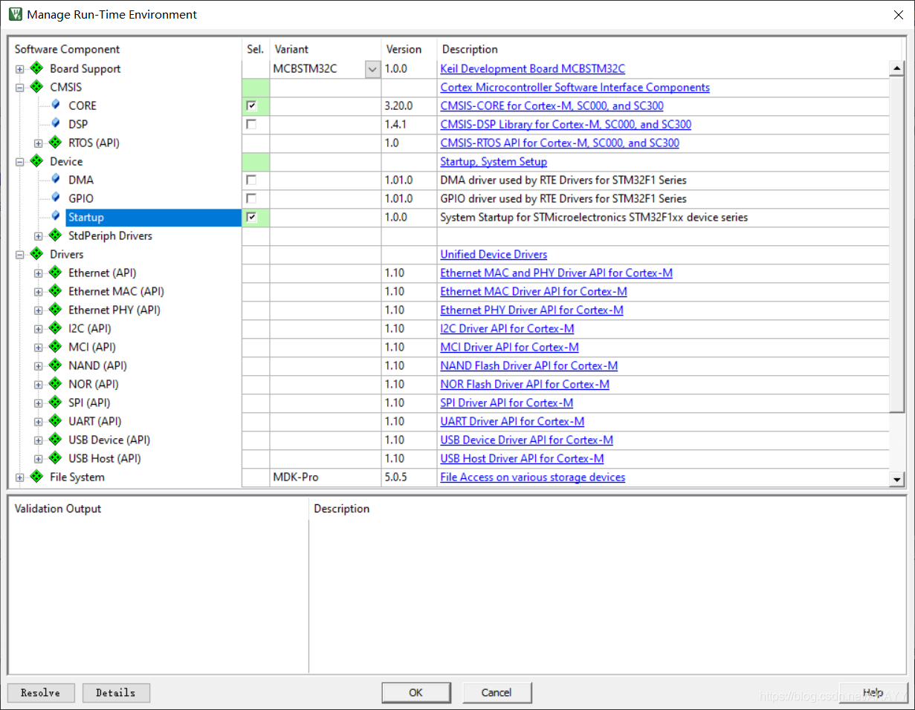The width and height of the screenshot is (915, 710).
Task: Enable the Device GPIO checkbox
Action: tap(251, 198)
